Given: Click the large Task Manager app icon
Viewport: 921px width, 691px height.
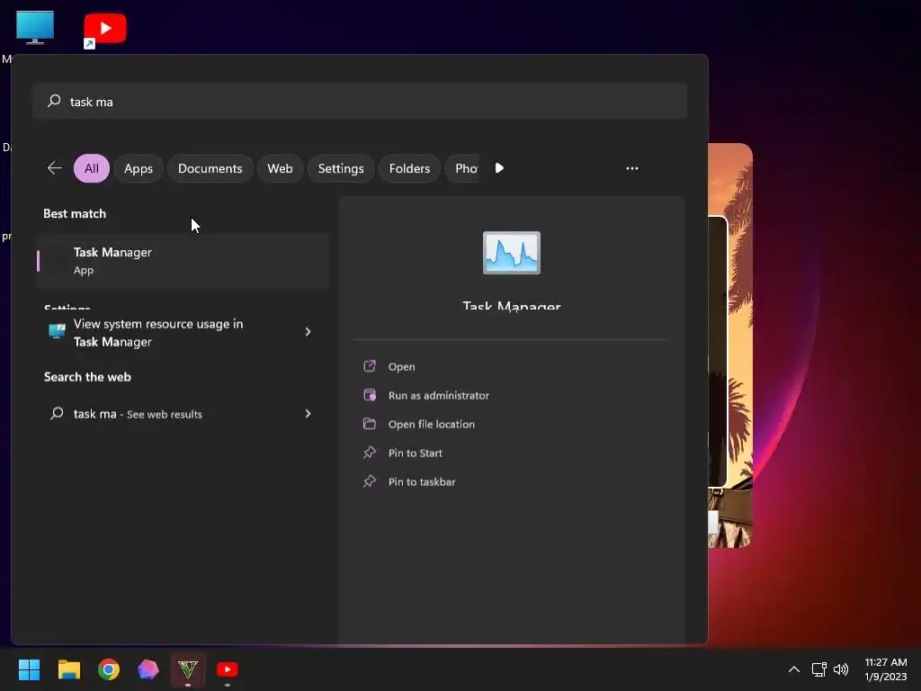Looking at the screenshot, I should (512, 253).
